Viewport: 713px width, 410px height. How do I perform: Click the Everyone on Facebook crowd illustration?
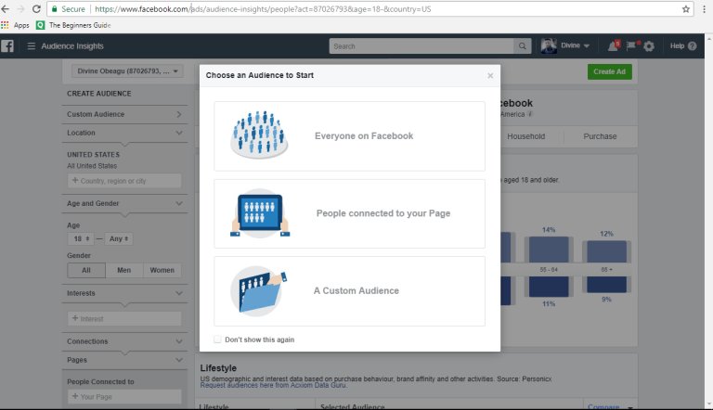point(259,135)
